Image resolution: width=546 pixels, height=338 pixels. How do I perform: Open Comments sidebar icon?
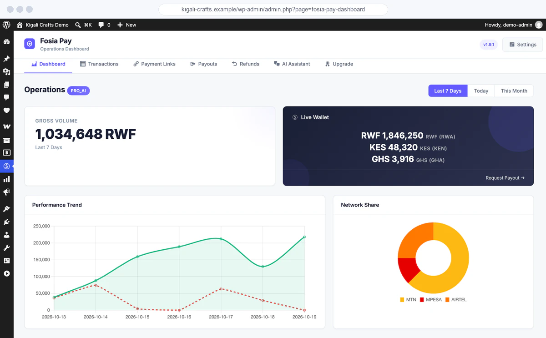[x=6, y=97]
